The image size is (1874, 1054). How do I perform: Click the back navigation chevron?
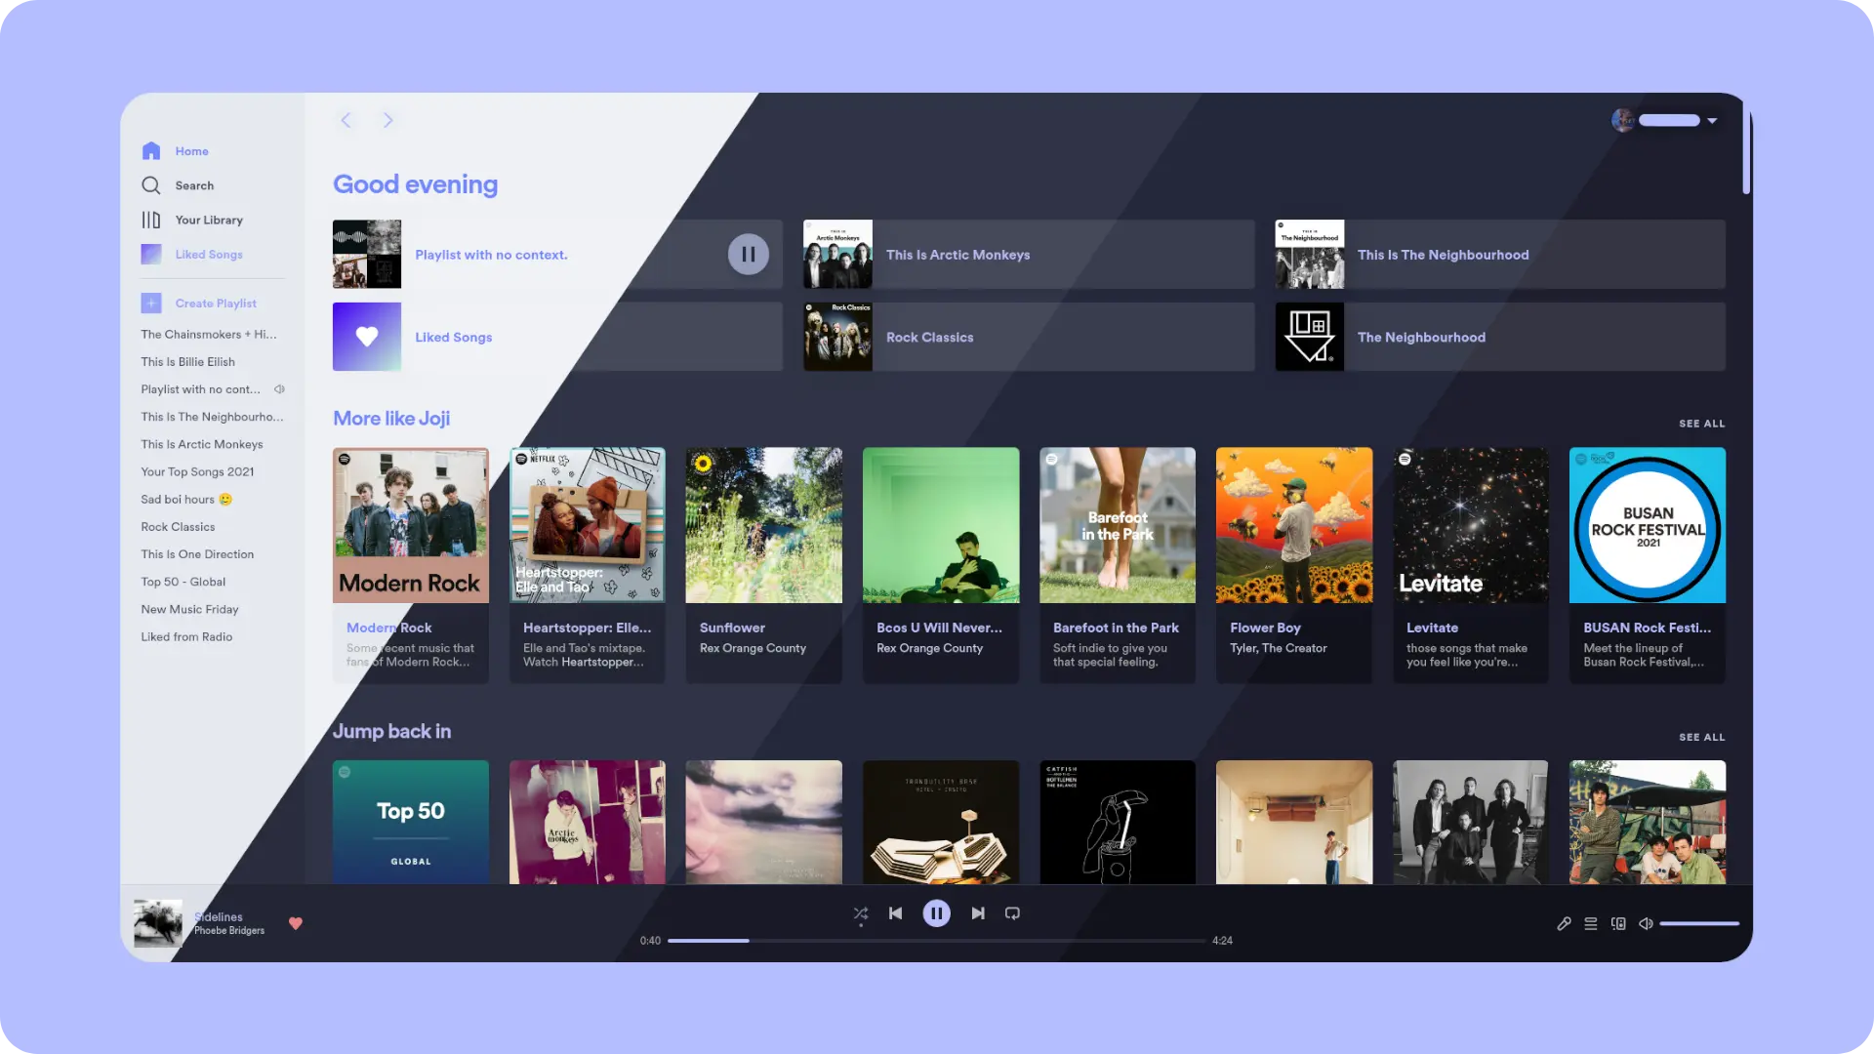point(346,120)
